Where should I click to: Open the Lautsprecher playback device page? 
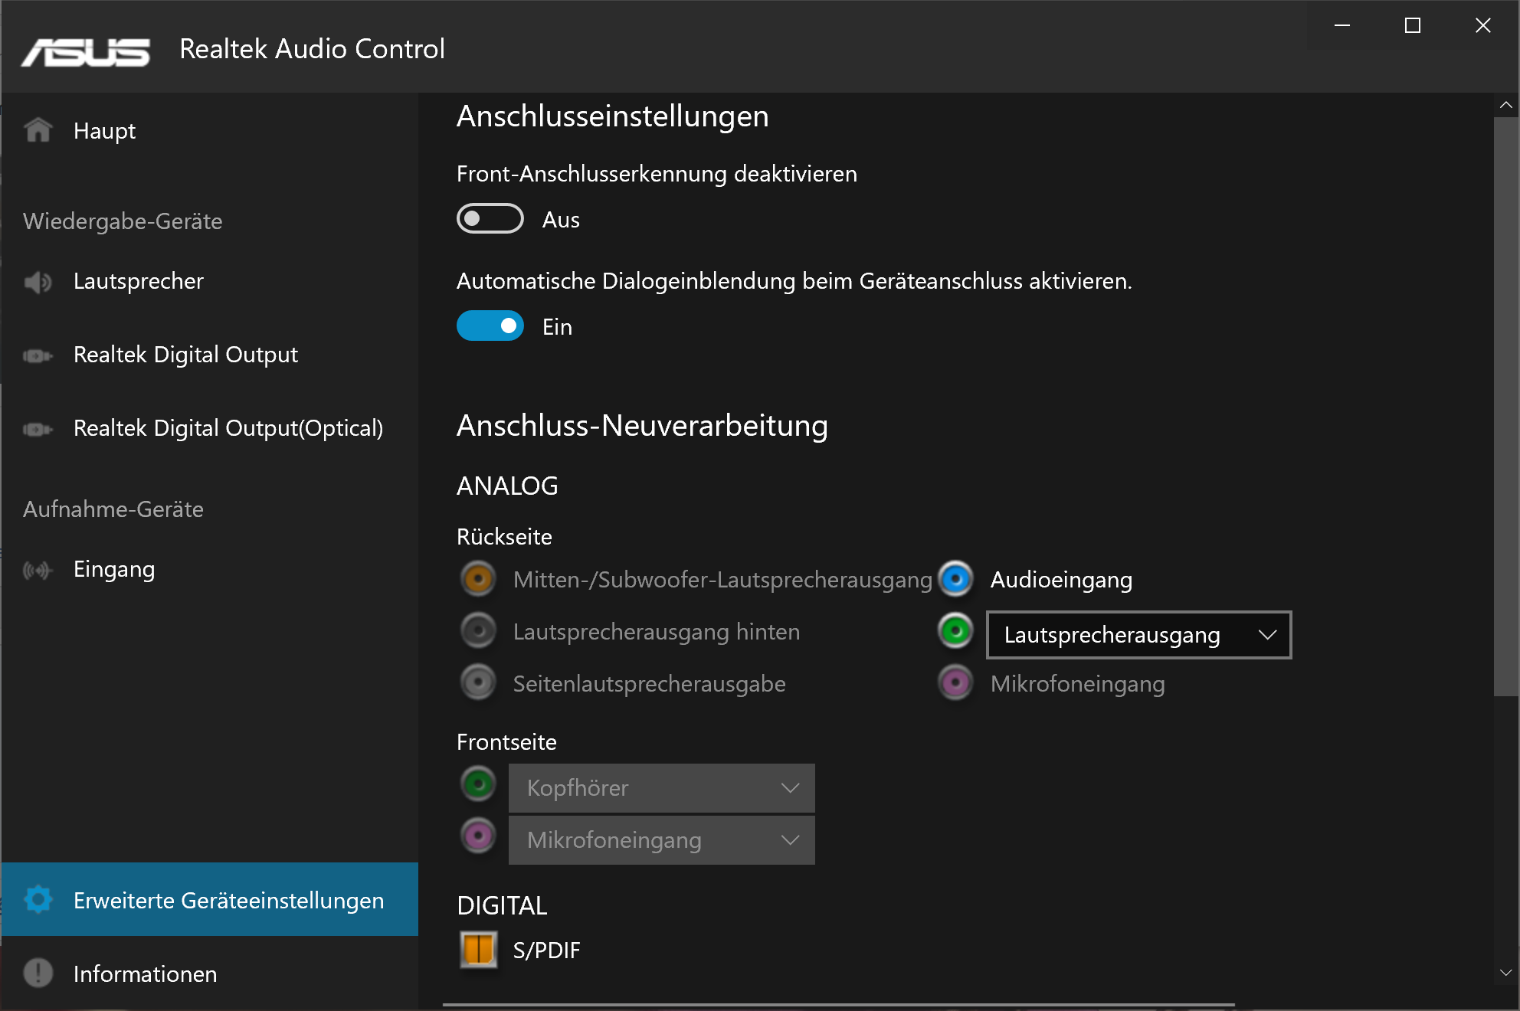[138, 281]
